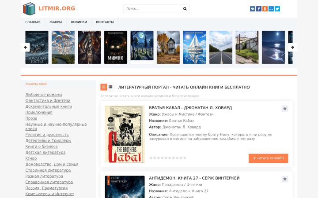Open Поэзия, Драматургия genre link
This screenshot has width=318, height=198.
coord(46,188)
